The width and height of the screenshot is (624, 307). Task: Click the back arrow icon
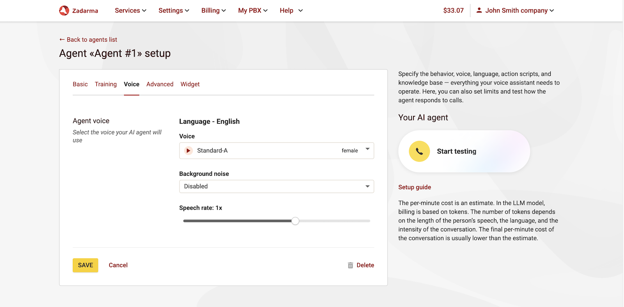click(62, 39)
